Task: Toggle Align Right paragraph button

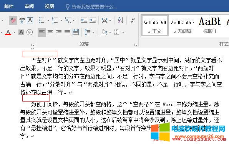Action: (59, 32)
